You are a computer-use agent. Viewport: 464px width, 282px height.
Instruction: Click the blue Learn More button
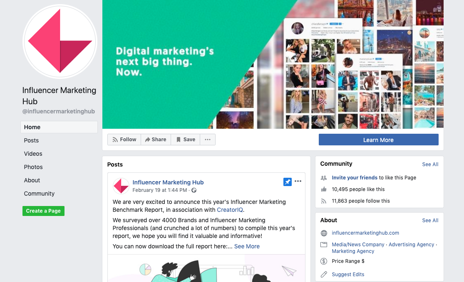tap(378, 140)
